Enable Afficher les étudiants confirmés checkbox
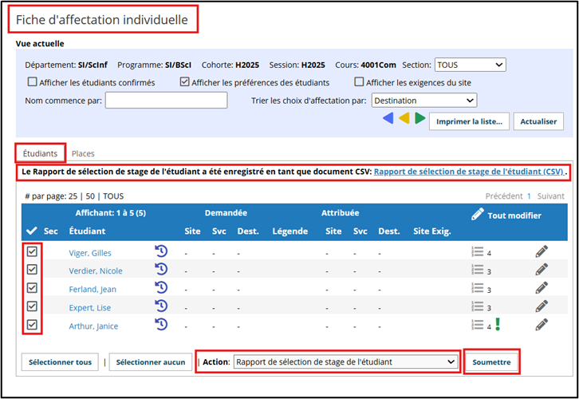 point(33,81)
